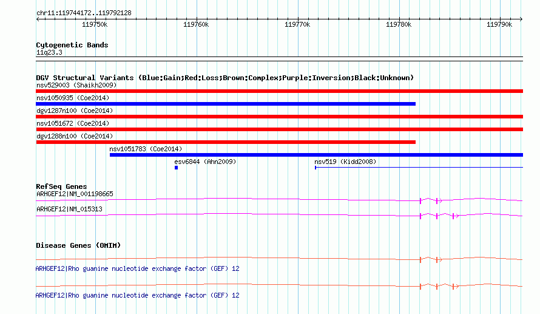Click the dgv1287n100 (Coe2014) red bar
The image size is (540, 314).
[x=279, y=117]
